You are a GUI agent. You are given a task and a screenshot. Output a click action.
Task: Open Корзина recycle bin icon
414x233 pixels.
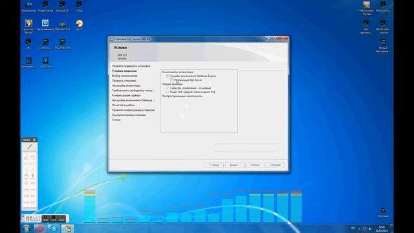click(383, 213)
